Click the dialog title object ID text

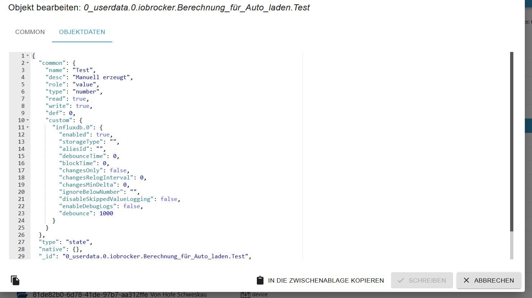point(197,8)
